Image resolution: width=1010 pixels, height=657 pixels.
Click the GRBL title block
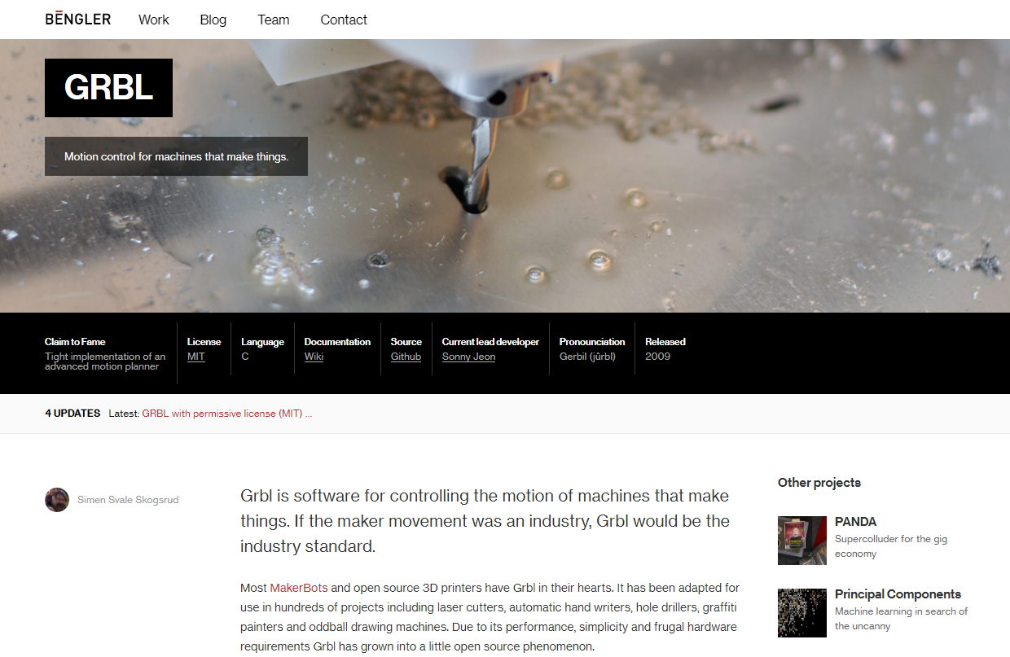108,88
